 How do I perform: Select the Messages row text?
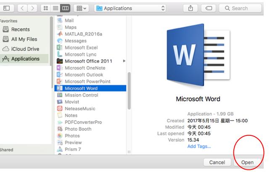tap(76, 41)
